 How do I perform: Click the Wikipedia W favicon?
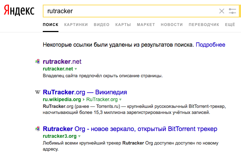[x=37, y=92]
